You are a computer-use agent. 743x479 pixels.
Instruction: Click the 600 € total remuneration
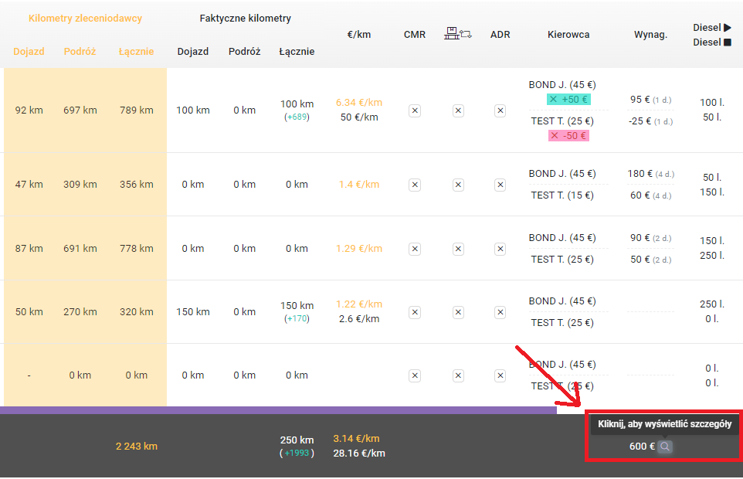click(x=642, y=447)
